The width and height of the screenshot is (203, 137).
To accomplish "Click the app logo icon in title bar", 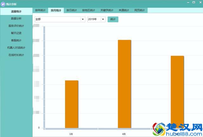I will coord(3,3).
